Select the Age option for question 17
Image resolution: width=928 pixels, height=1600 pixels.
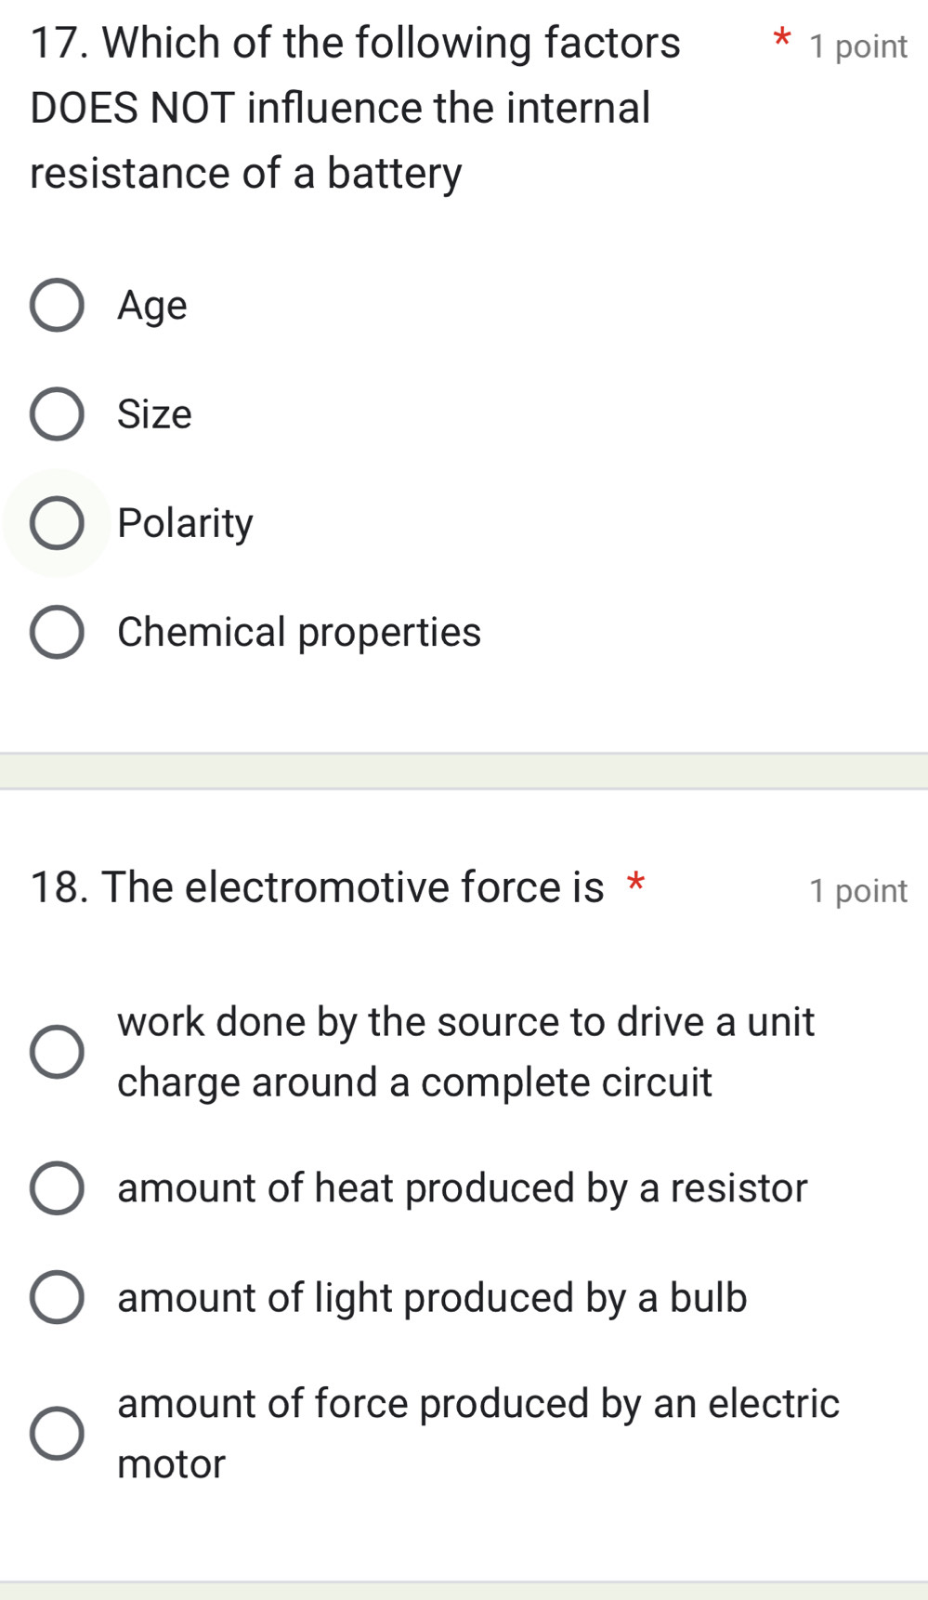[x=58, y=305]
